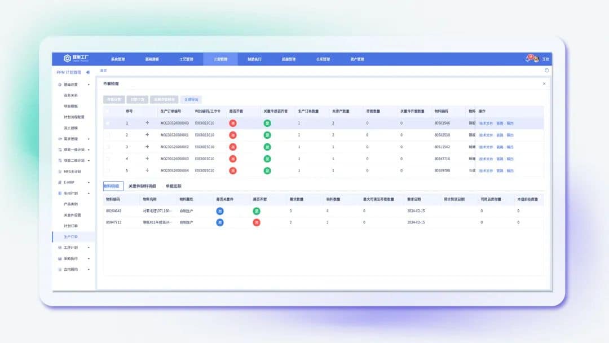Viewport: 609px width, 343px height.
Task: Open the 工艺管理 top menu
Action: pos(187,59)
